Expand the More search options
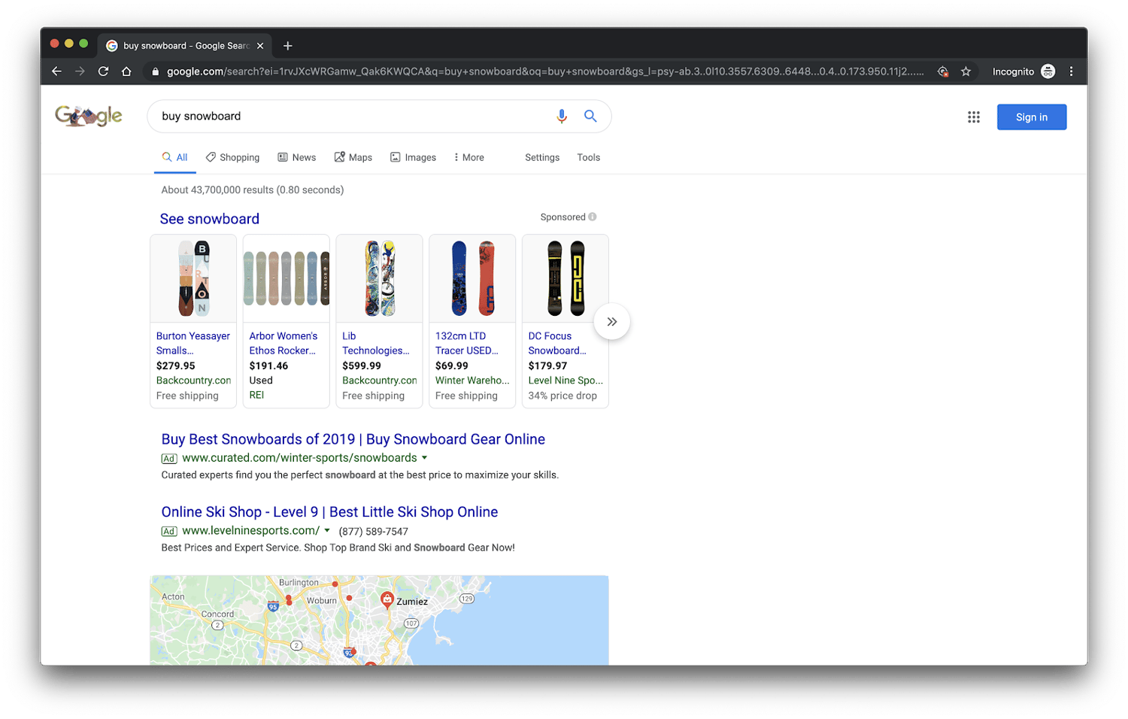1128x719 pixels. 468,157
